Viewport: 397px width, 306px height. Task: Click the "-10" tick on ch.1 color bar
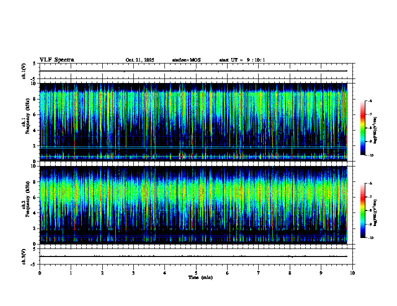[x=370, y=155]
